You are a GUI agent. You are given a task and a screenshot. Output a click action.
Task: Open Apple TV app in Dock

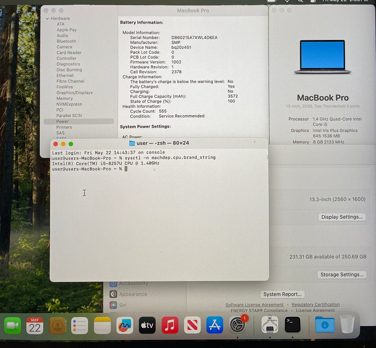[x=147, y=325]
